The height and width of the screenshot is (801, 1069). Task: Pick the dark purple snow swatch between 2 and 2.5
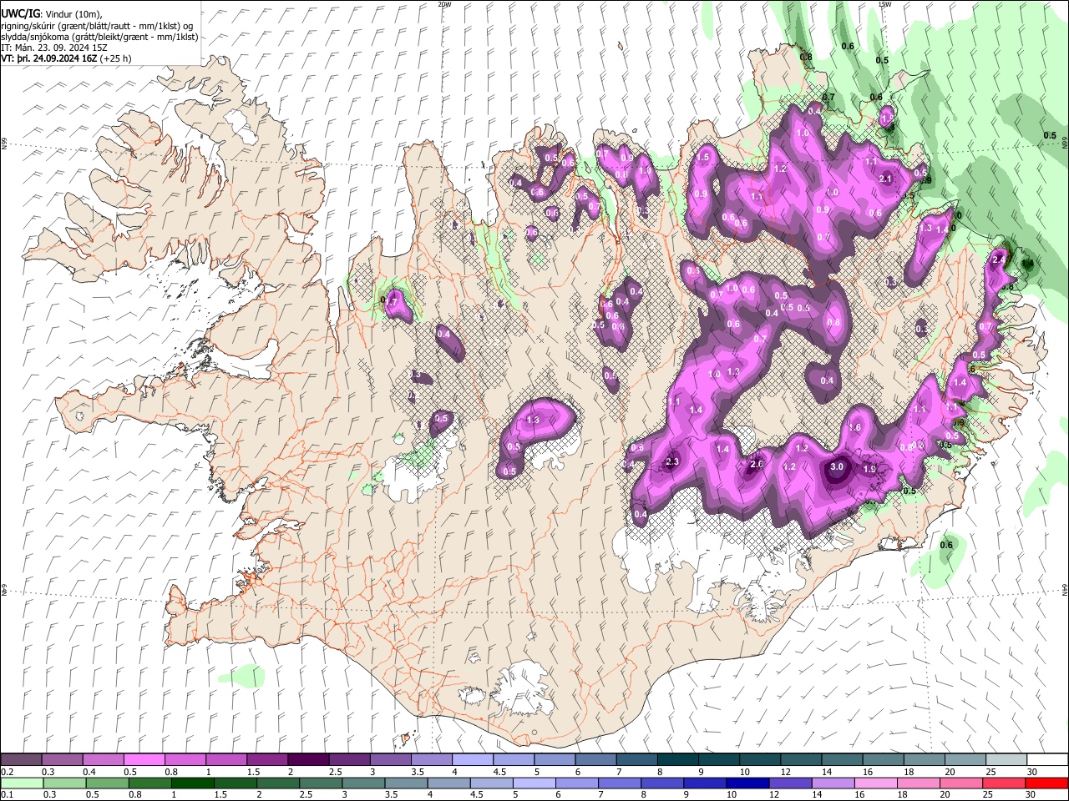pos(307,760)
